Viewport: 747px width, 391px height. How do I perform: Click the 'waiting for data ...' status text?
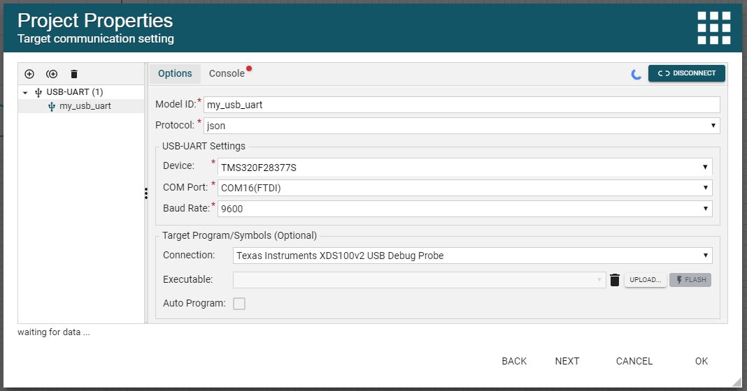(53, 332)
